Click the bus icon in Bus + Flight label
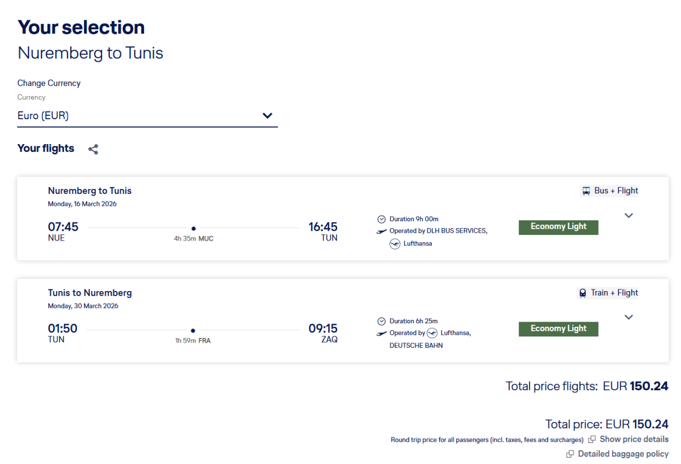Screen dimensions: 681x464 586,191
